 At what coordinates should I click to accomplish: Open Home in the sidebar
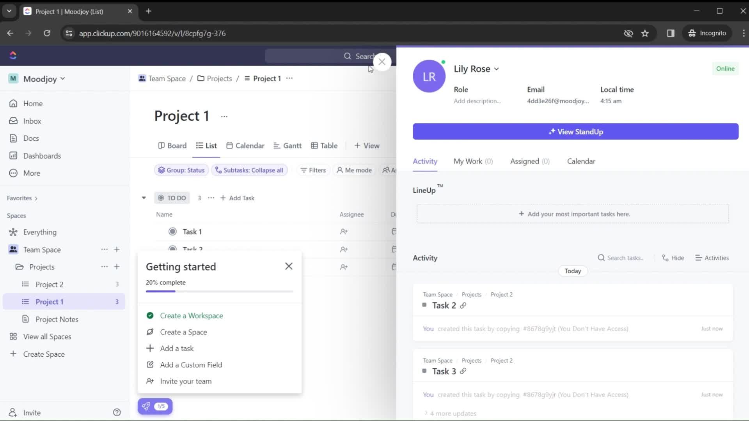pos(33,103)
